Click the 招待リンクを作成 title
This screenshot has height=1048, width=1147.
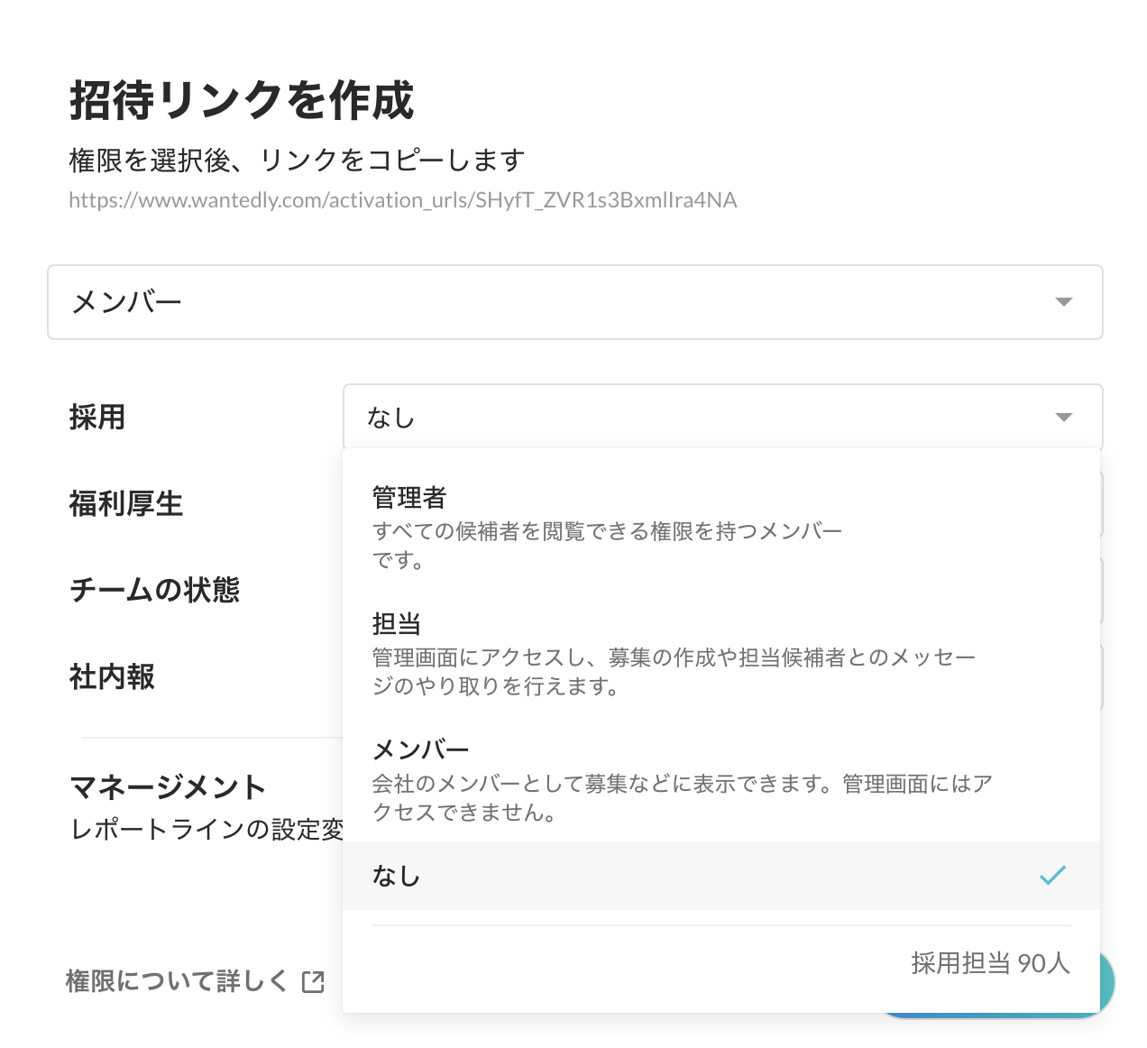pos(242,100)
